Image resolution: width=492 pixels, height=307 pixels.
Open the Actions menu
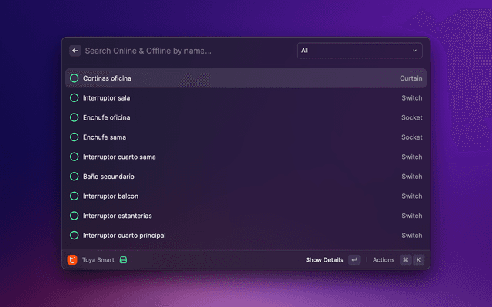click(383, 260)
